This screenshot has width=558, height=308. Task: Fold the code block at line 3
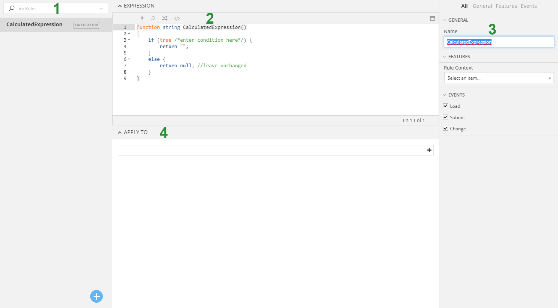click(129, 40)
